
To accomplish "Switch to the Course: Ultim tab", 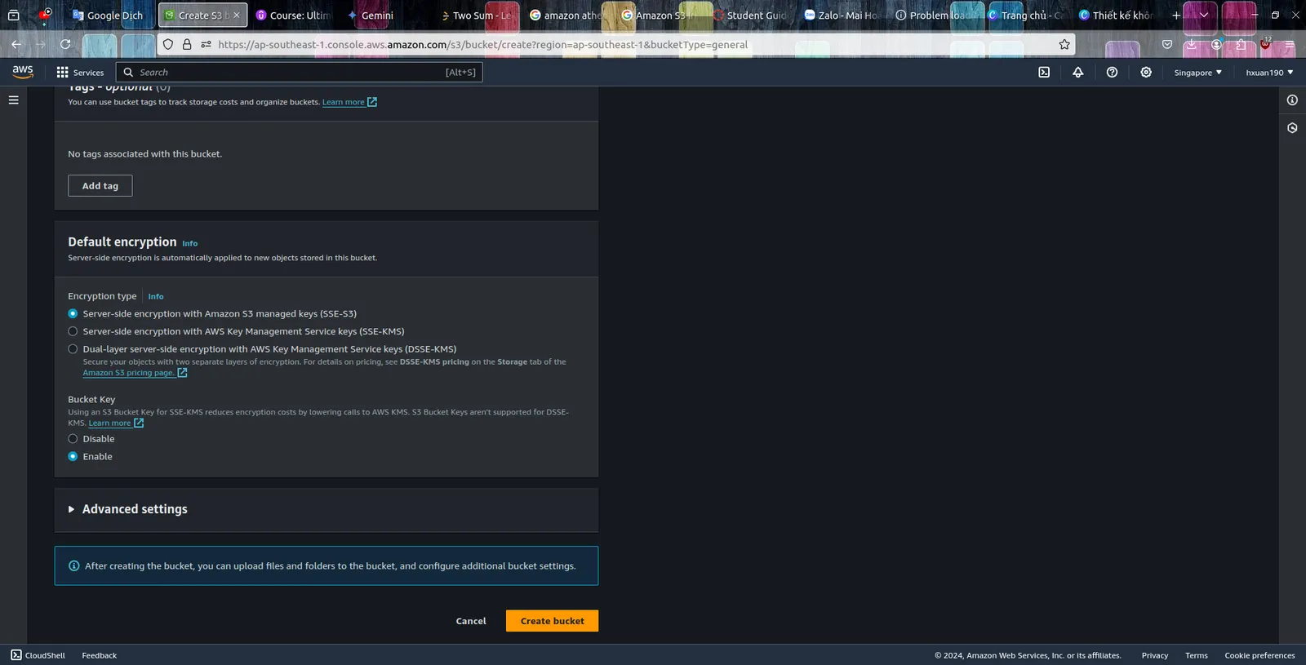I will pyautogui.click(x=294, y=15).
